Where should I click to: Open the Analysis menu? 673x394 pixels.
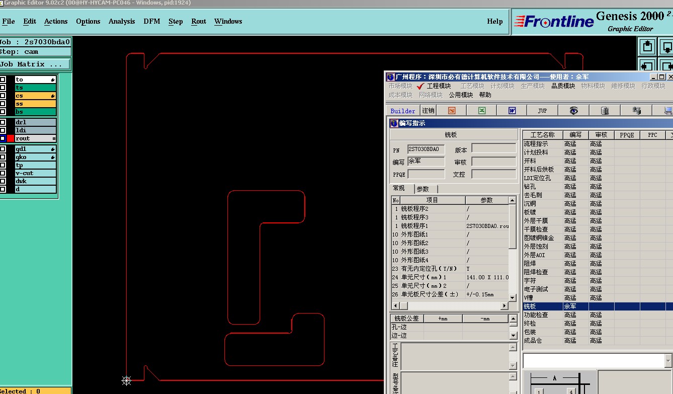(x=122, y=21)
